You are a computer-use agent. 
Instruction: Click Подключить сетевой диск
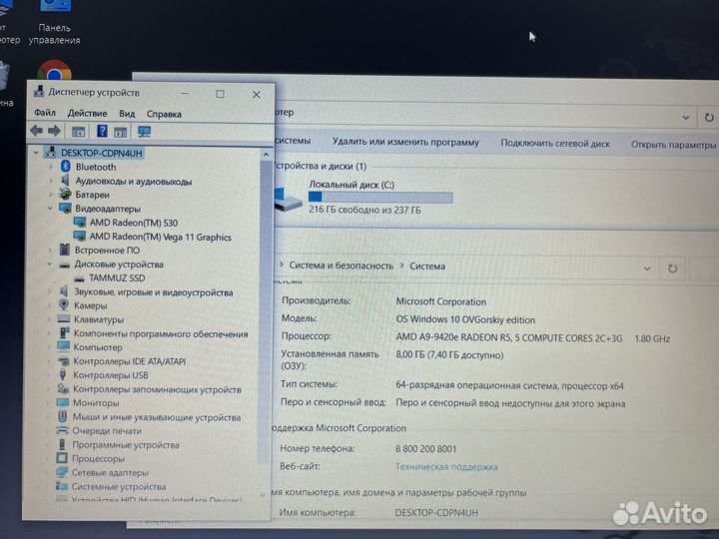pyautogui.click(x=555, y=144)
